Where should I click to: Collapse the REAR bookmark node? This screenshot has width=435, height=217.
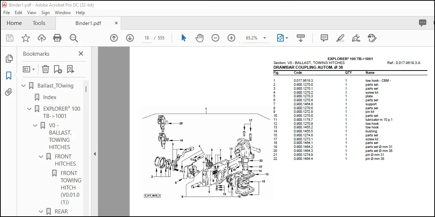click(x=41, y=212)
